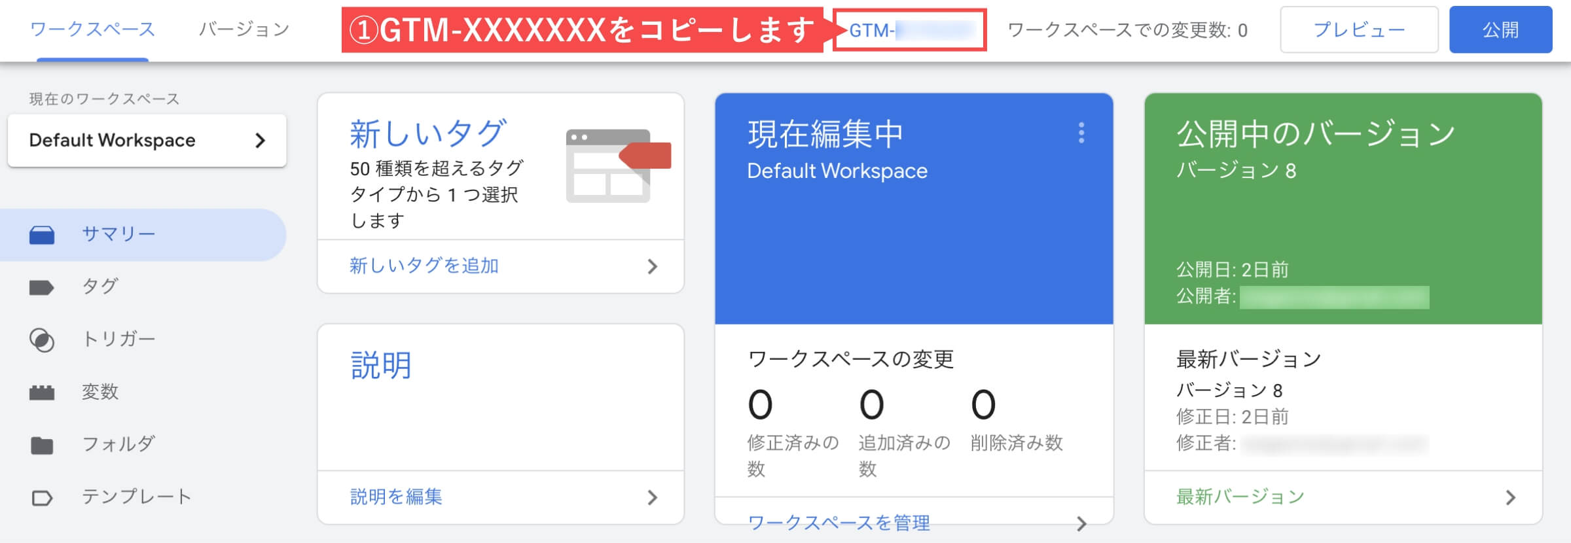This screenshot has width=1571, height=543.
Task: Open the サマリー sidebar item
Action: pos(143,235)
